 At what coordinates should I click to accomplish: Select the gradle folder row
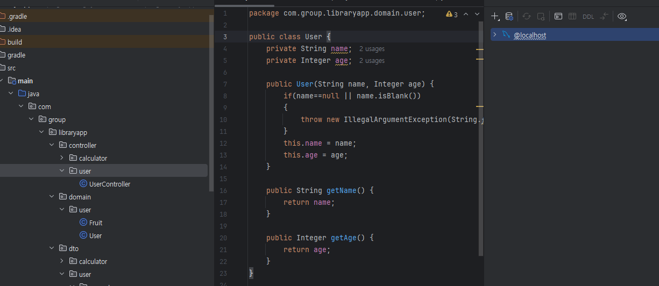[x=104, y=55]
